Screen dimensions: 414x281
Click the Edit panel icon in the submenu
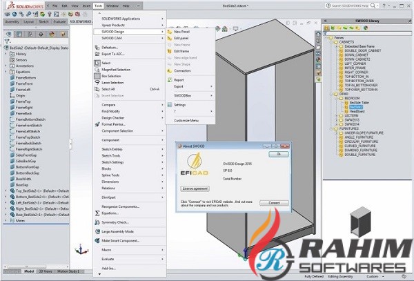[x=170, y=38]
